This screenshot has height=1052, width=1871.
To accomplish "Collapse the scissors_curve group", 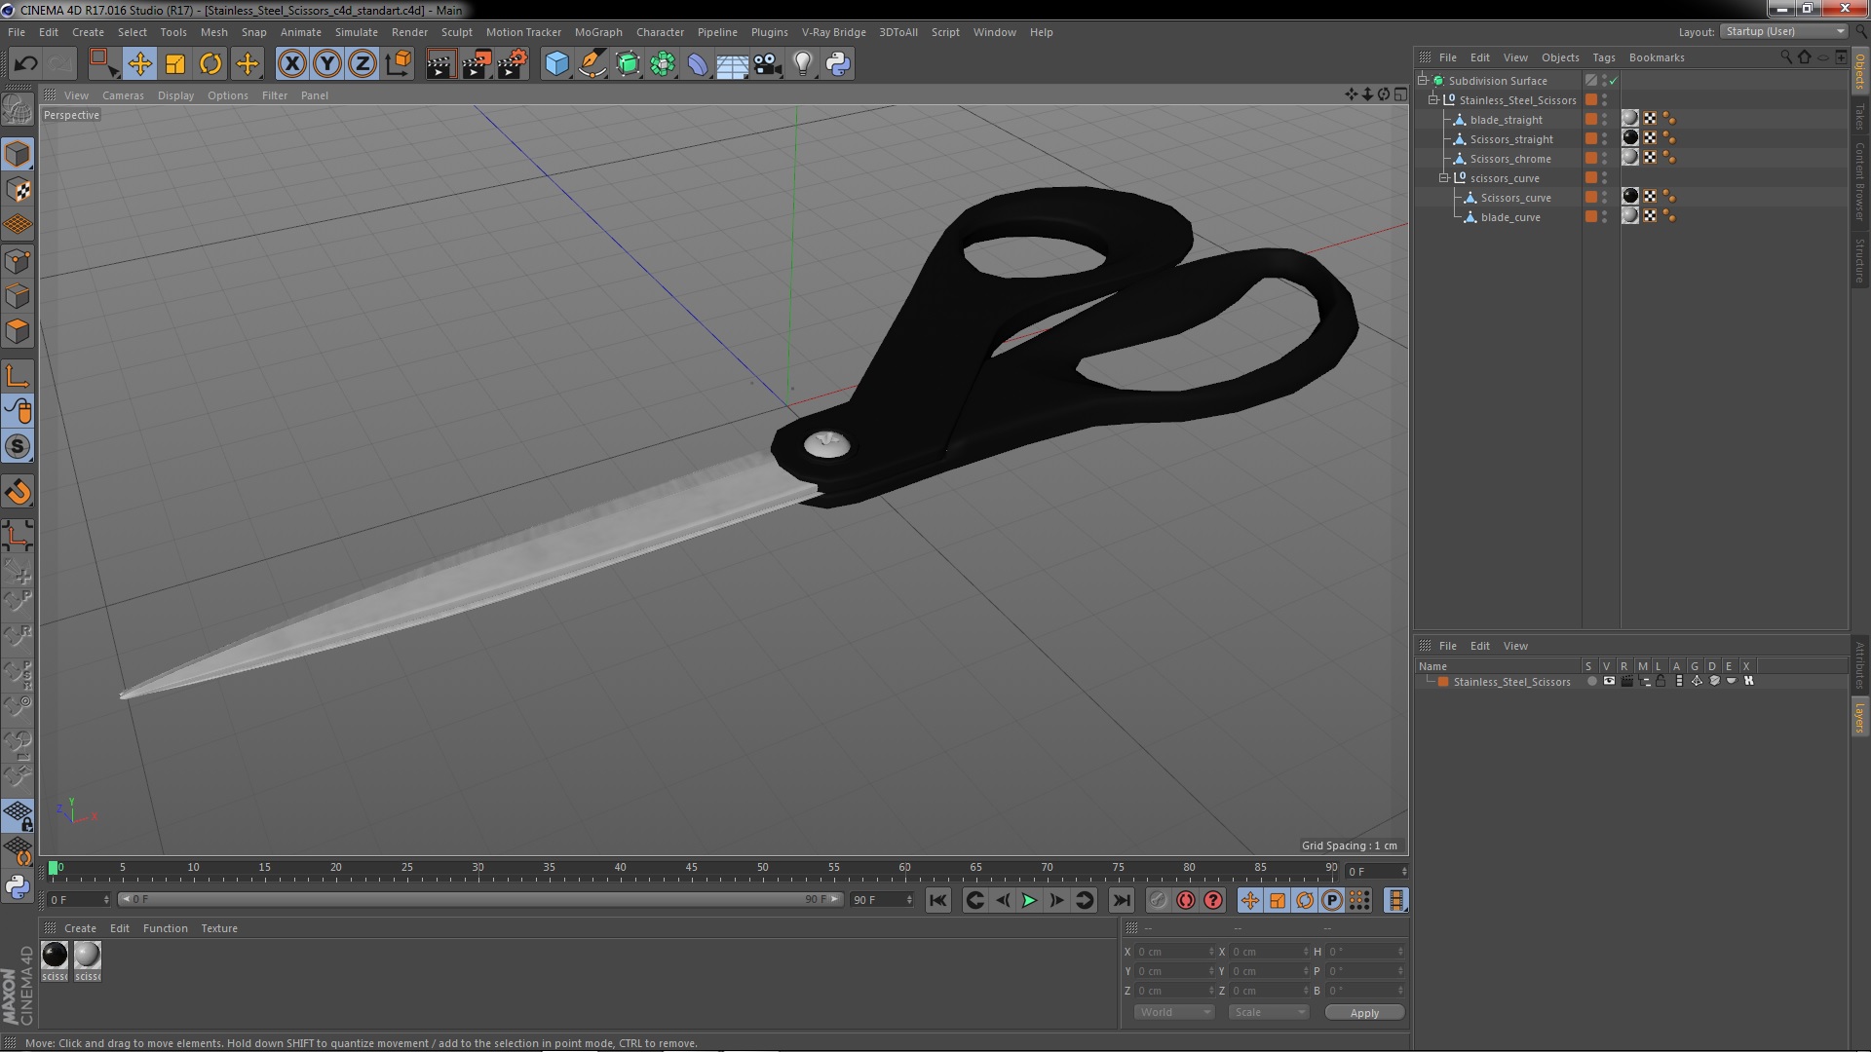I will [x=1445, y=178].
